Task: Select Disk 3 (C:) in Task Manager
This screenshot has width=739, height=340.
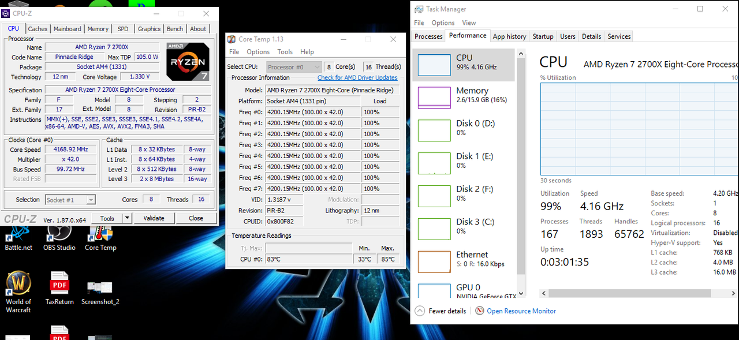Action: (464, 229)
